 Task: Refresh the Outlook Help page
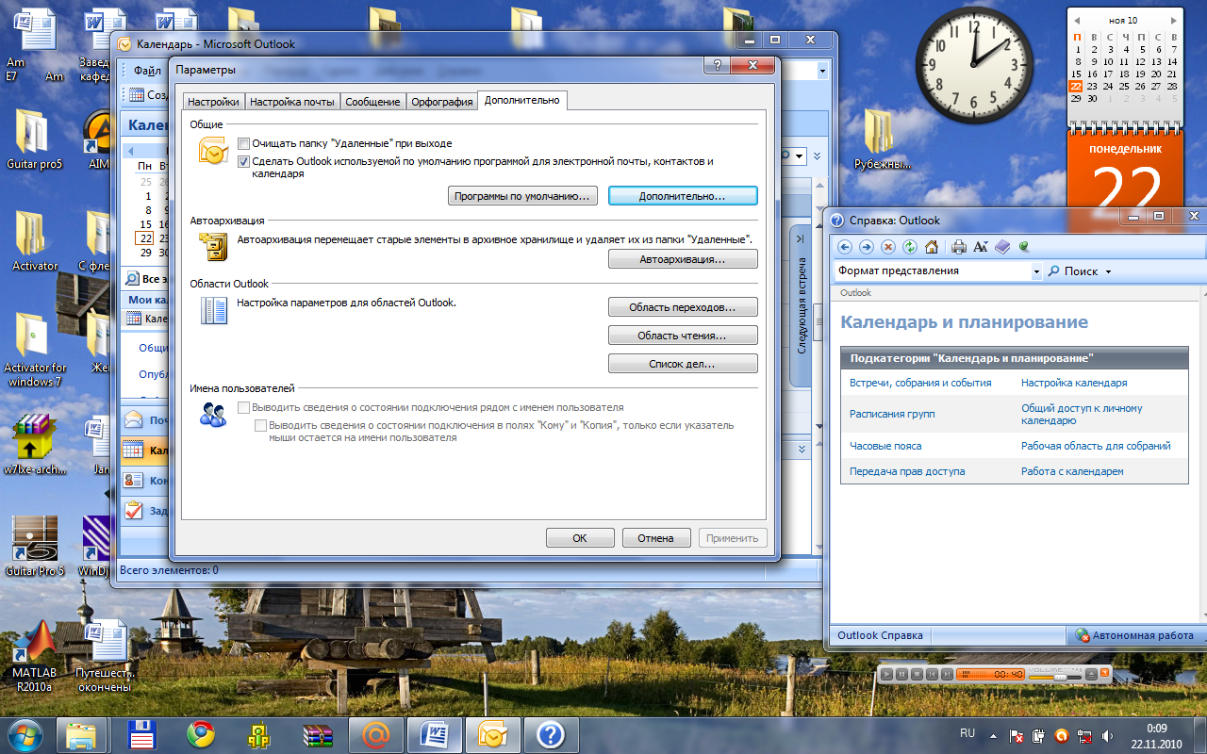[x=910, y=247]
